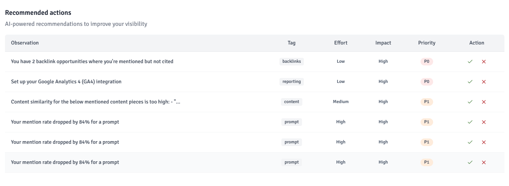Dismiss the backlink opportunities recommendation

484,62
